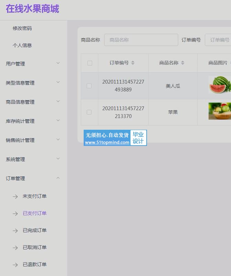Open the apple product thumbnail
The width and height of the screenshot is (231, 276).
[220, 111]
